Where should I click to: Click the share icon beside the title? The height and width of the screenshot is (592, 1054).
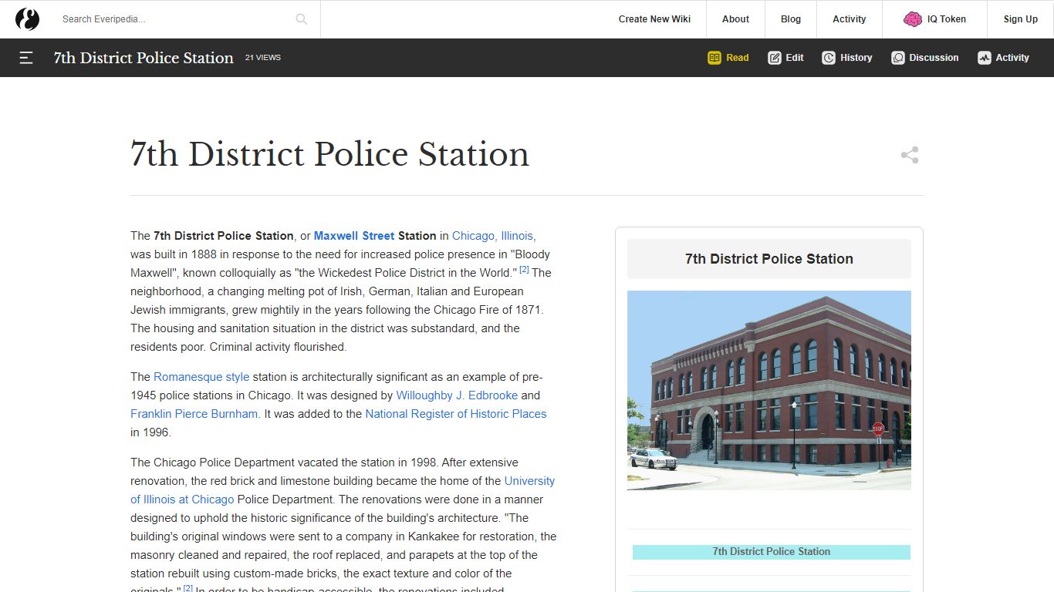(910, 155)
